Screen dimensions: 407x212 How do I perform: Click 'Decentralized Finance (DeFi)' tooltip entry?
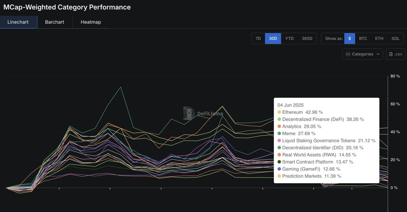pos(320,119)
